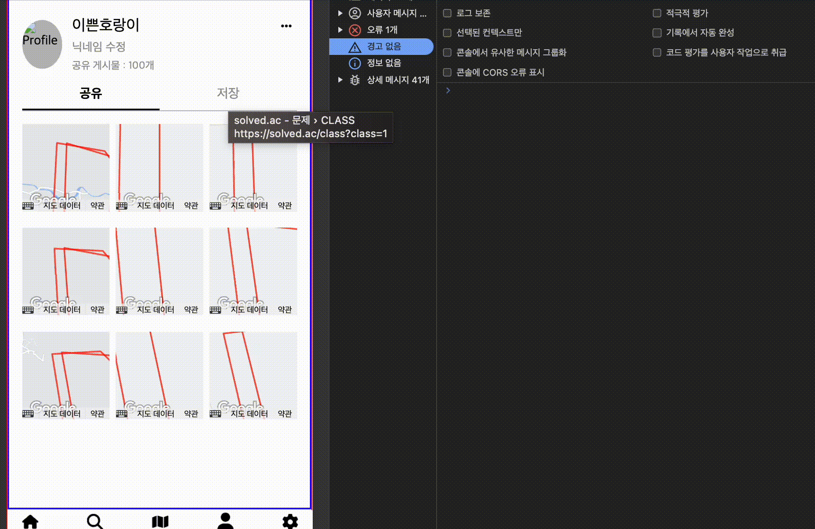The width and height of the screenshot is (815, 529).
Task: Select the error filter 오류 1개
Action: tap(382, 30)
